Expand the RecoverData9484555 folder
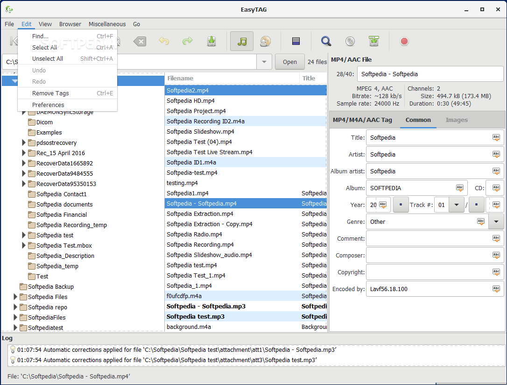Image resolution: width=507 pixels, height=385 pixels. [x=23, y=174]
